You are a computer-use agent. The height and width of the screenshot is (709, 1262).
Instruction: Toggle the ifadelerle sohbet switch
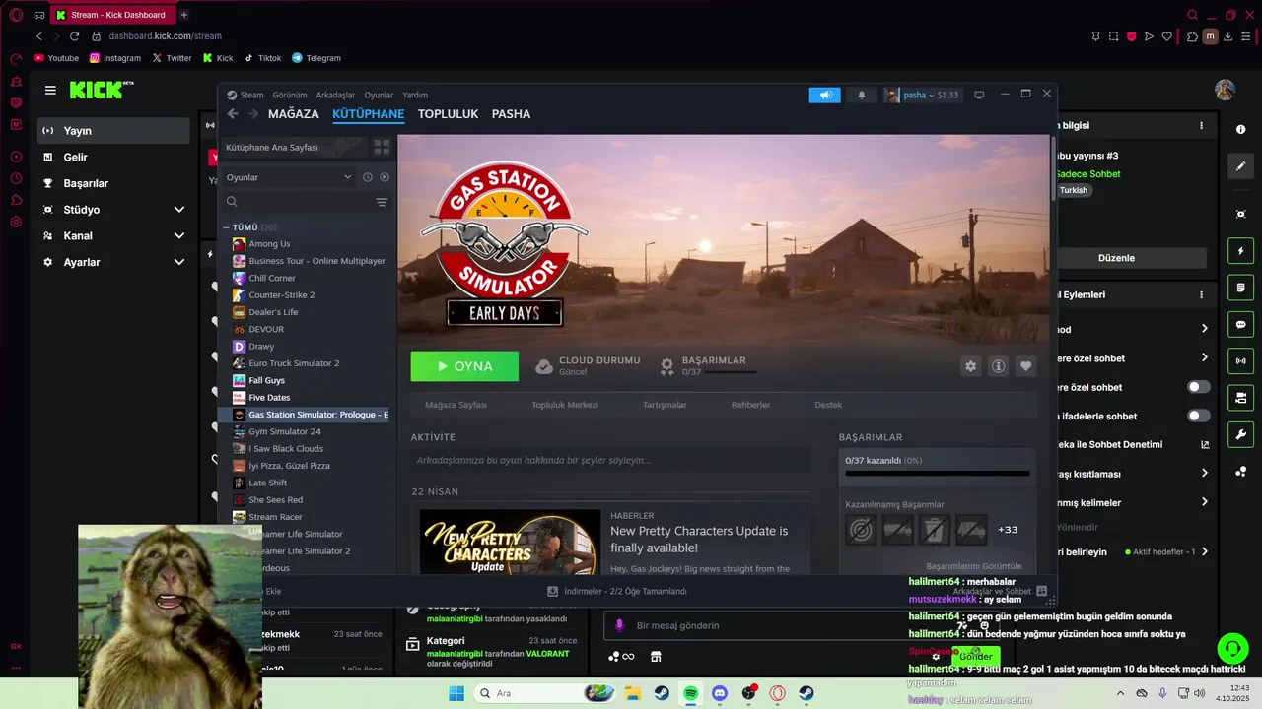coord(1198,416)
